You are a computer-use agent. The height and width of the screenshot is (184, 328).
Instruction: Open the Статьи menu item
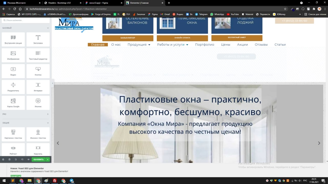pyautogui.click(x=280, y=44)
